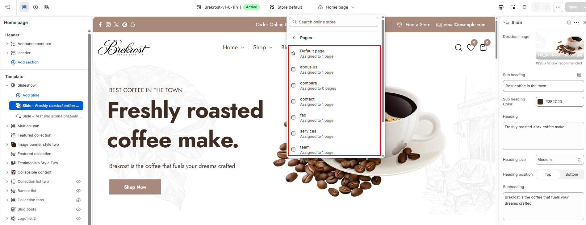
Task: Open the app embeds icon
Action: (x=47, y=7)
